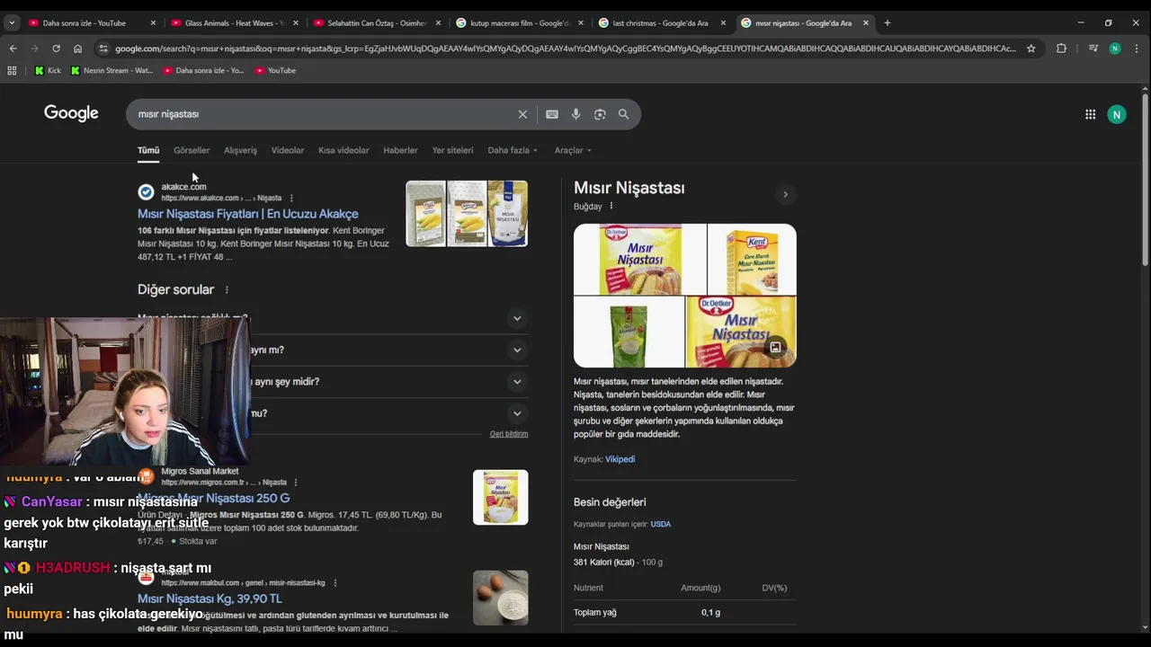The image size is (1151, 647).
Task: Open the bookmarks bar apps grid
Action: tap(12, 70)
